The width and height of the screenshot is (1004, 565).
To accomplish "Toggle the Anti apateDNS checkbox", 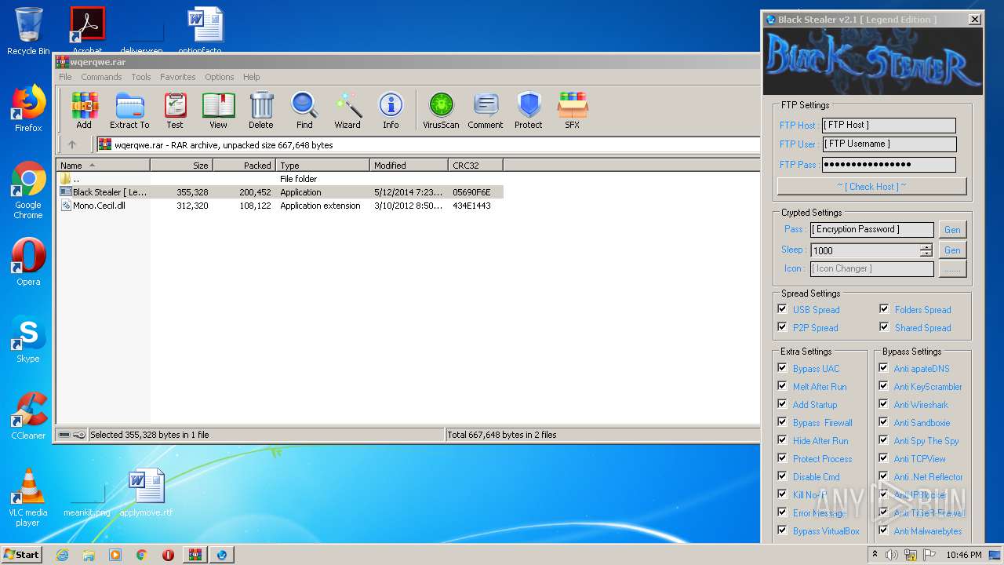I will click(x=883, y=368).
